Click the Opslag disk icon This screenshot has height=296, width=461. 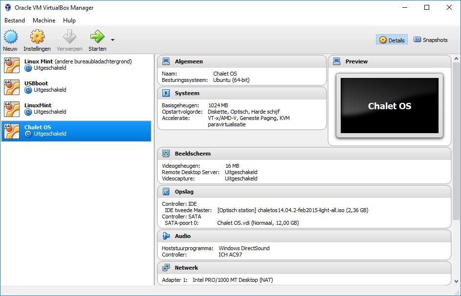tap(166, 192)
